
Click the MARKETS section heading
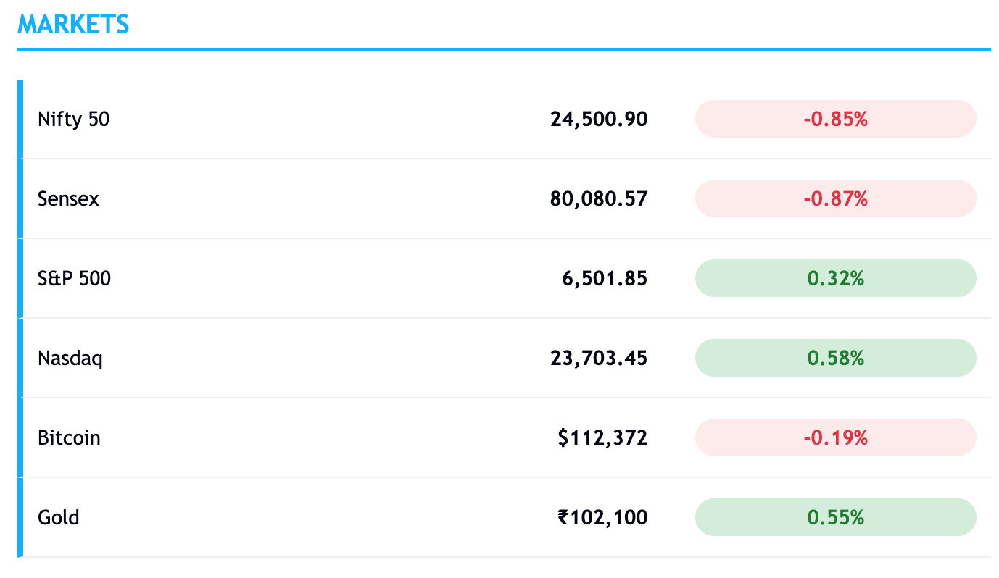[x=73, y=25]
